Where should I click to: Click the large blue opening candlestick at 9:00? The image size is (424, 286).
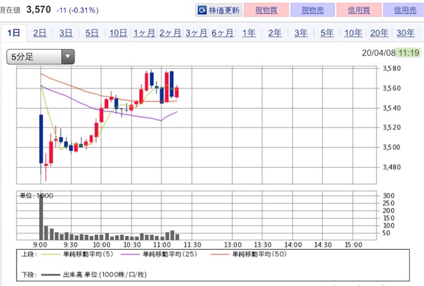point(41,139)
